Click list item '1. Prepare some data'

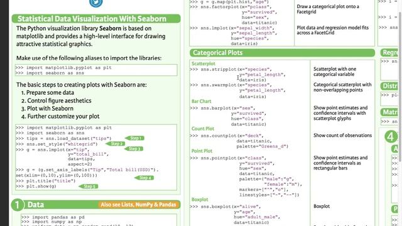point(48,92)
